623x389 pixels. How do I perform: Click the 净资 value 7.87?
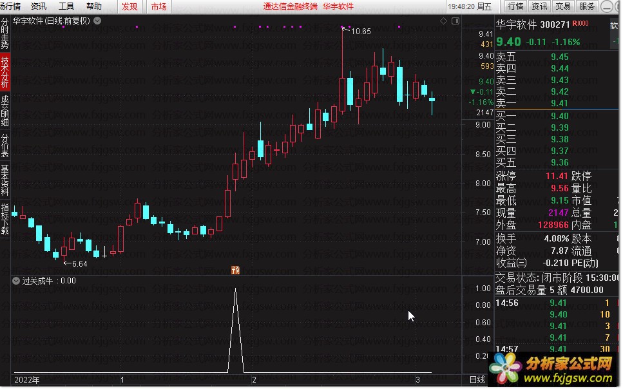pos(559,251)
